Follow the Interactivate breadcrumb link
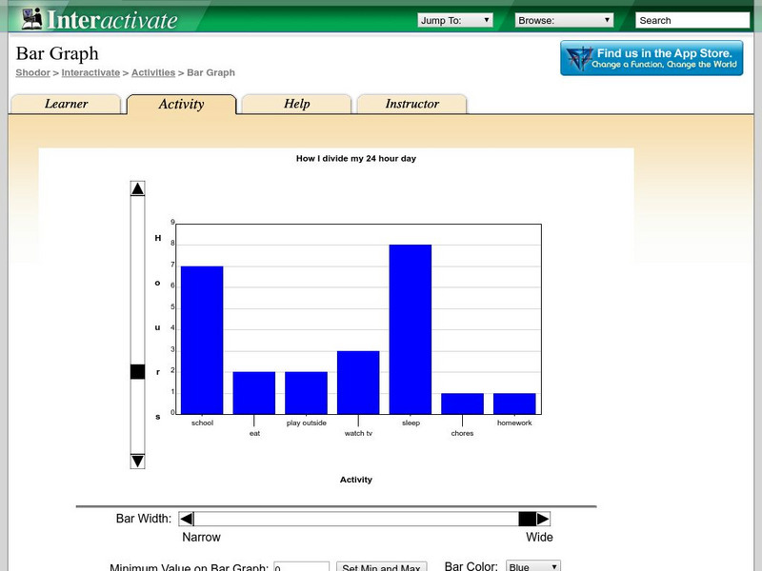This screenshot has width=762, height=571. point(90,72)
